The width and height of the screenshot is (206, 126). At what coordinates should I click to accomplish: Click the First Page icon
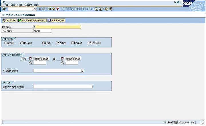78,9
